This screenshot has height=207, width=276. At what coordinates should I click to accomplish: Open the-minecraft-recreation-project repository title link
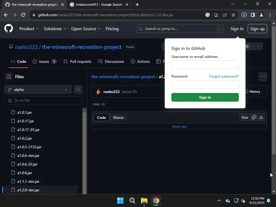[82, 47]
